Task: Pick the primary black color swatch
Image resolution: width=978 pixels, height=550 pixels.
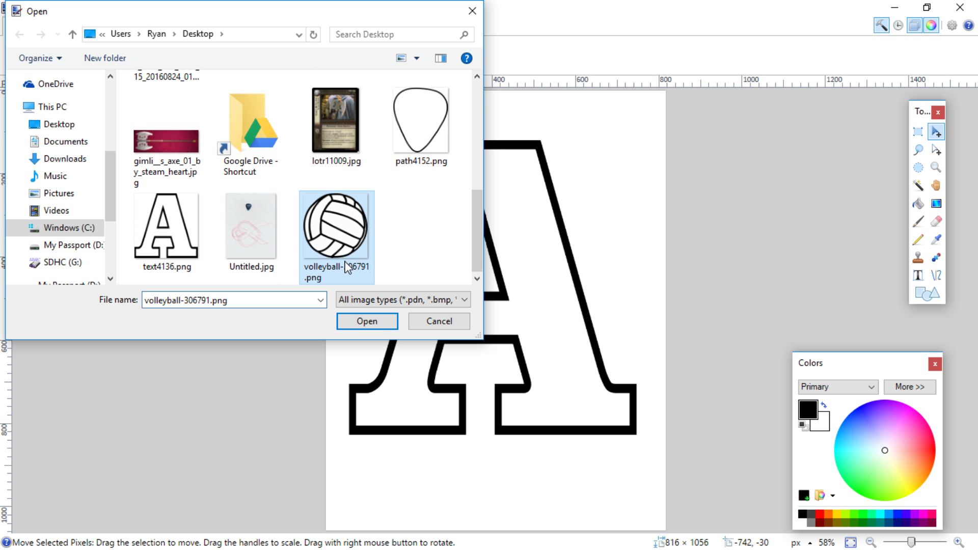Action: (808, 409)
